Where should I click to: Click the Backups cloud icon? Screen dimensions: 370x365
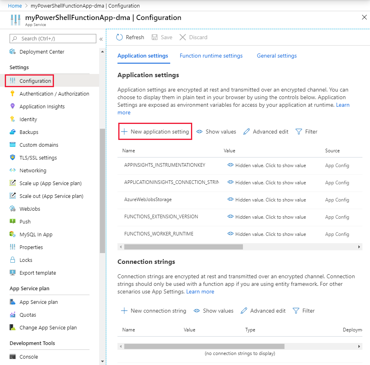tap(12, 132)
